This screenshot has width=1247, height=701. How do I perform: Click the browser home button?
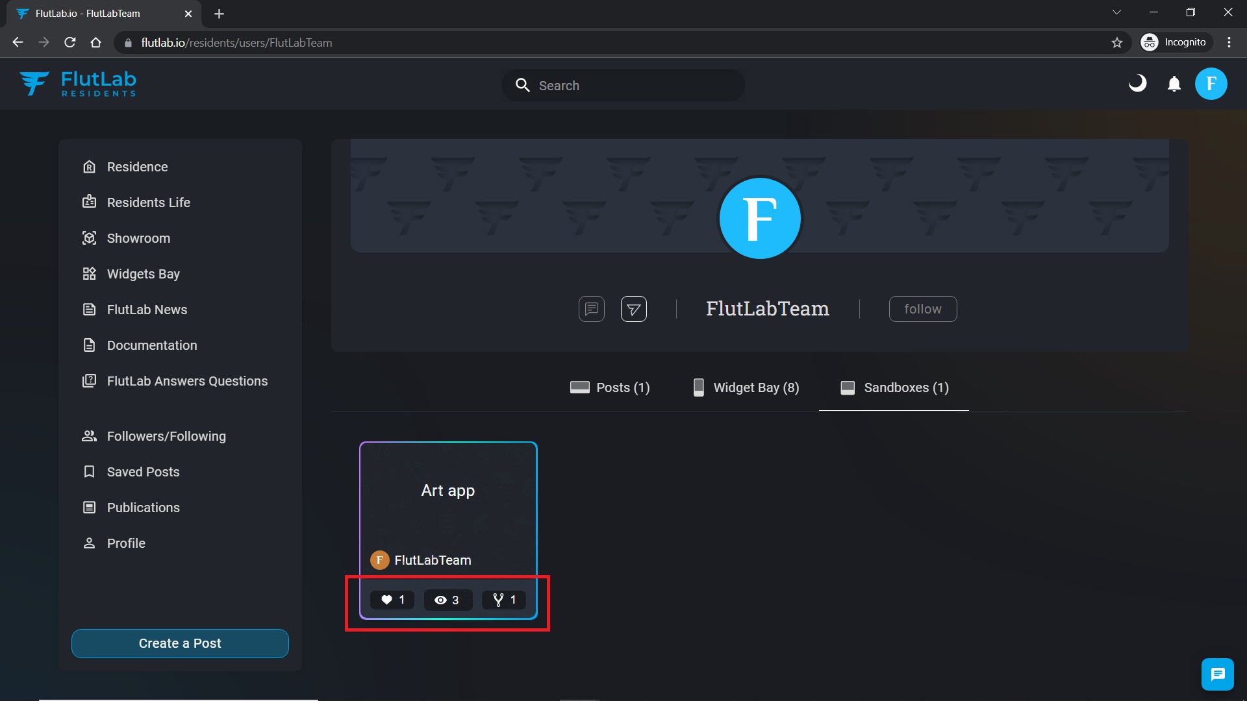95,42
